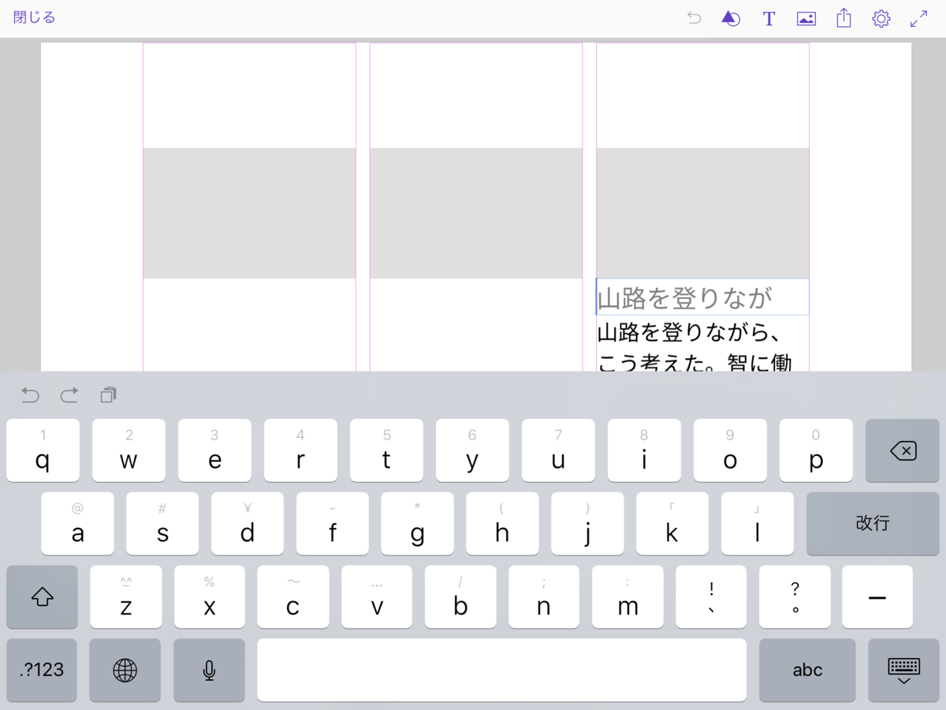
Task: Open the settings gear
Action: pyautogui.click(x=881, y=17)
